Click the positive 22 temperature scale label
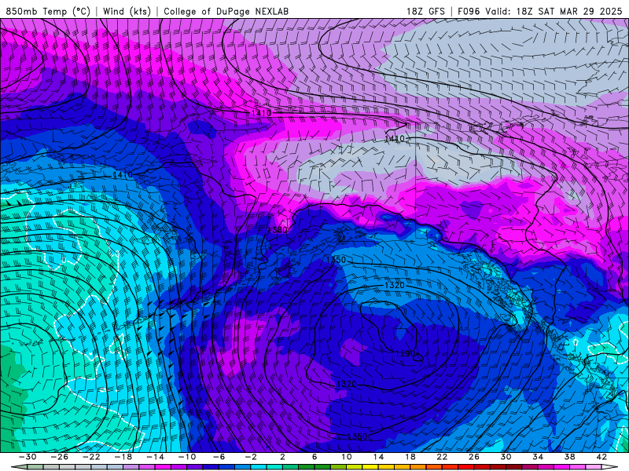This screenshot has height=471, width=629. coord(442,457)
